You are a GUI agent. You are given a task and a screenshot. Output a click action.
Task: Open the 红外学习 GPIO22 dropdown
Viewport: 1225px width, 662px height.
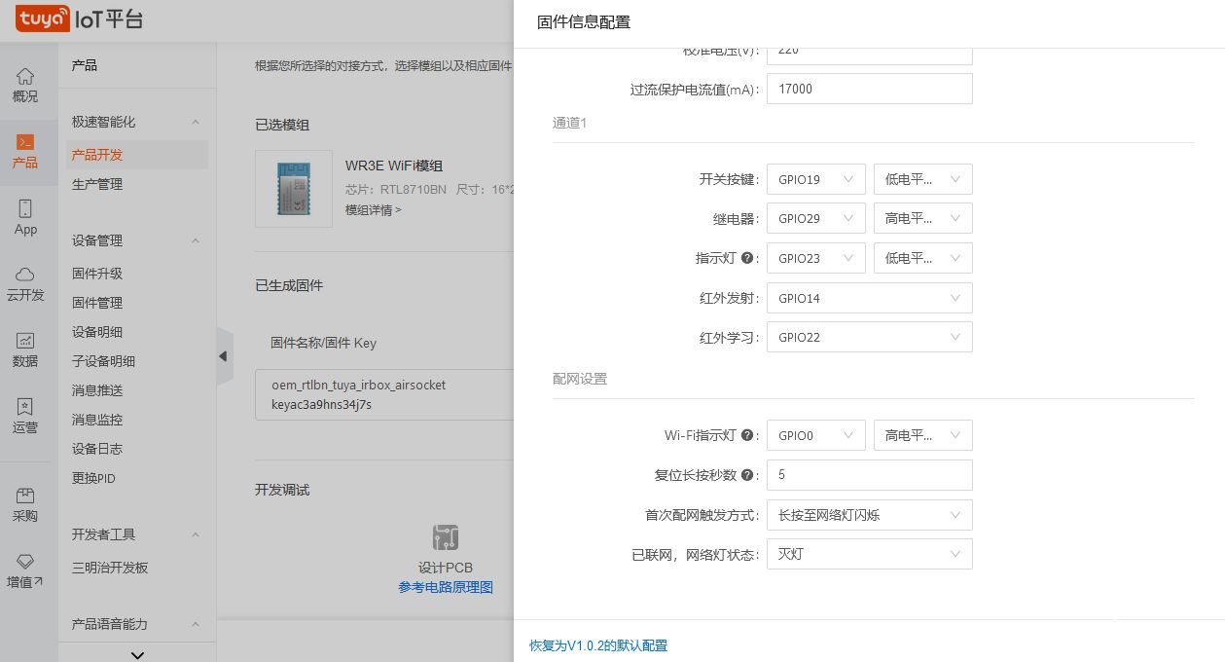[869, 337]
